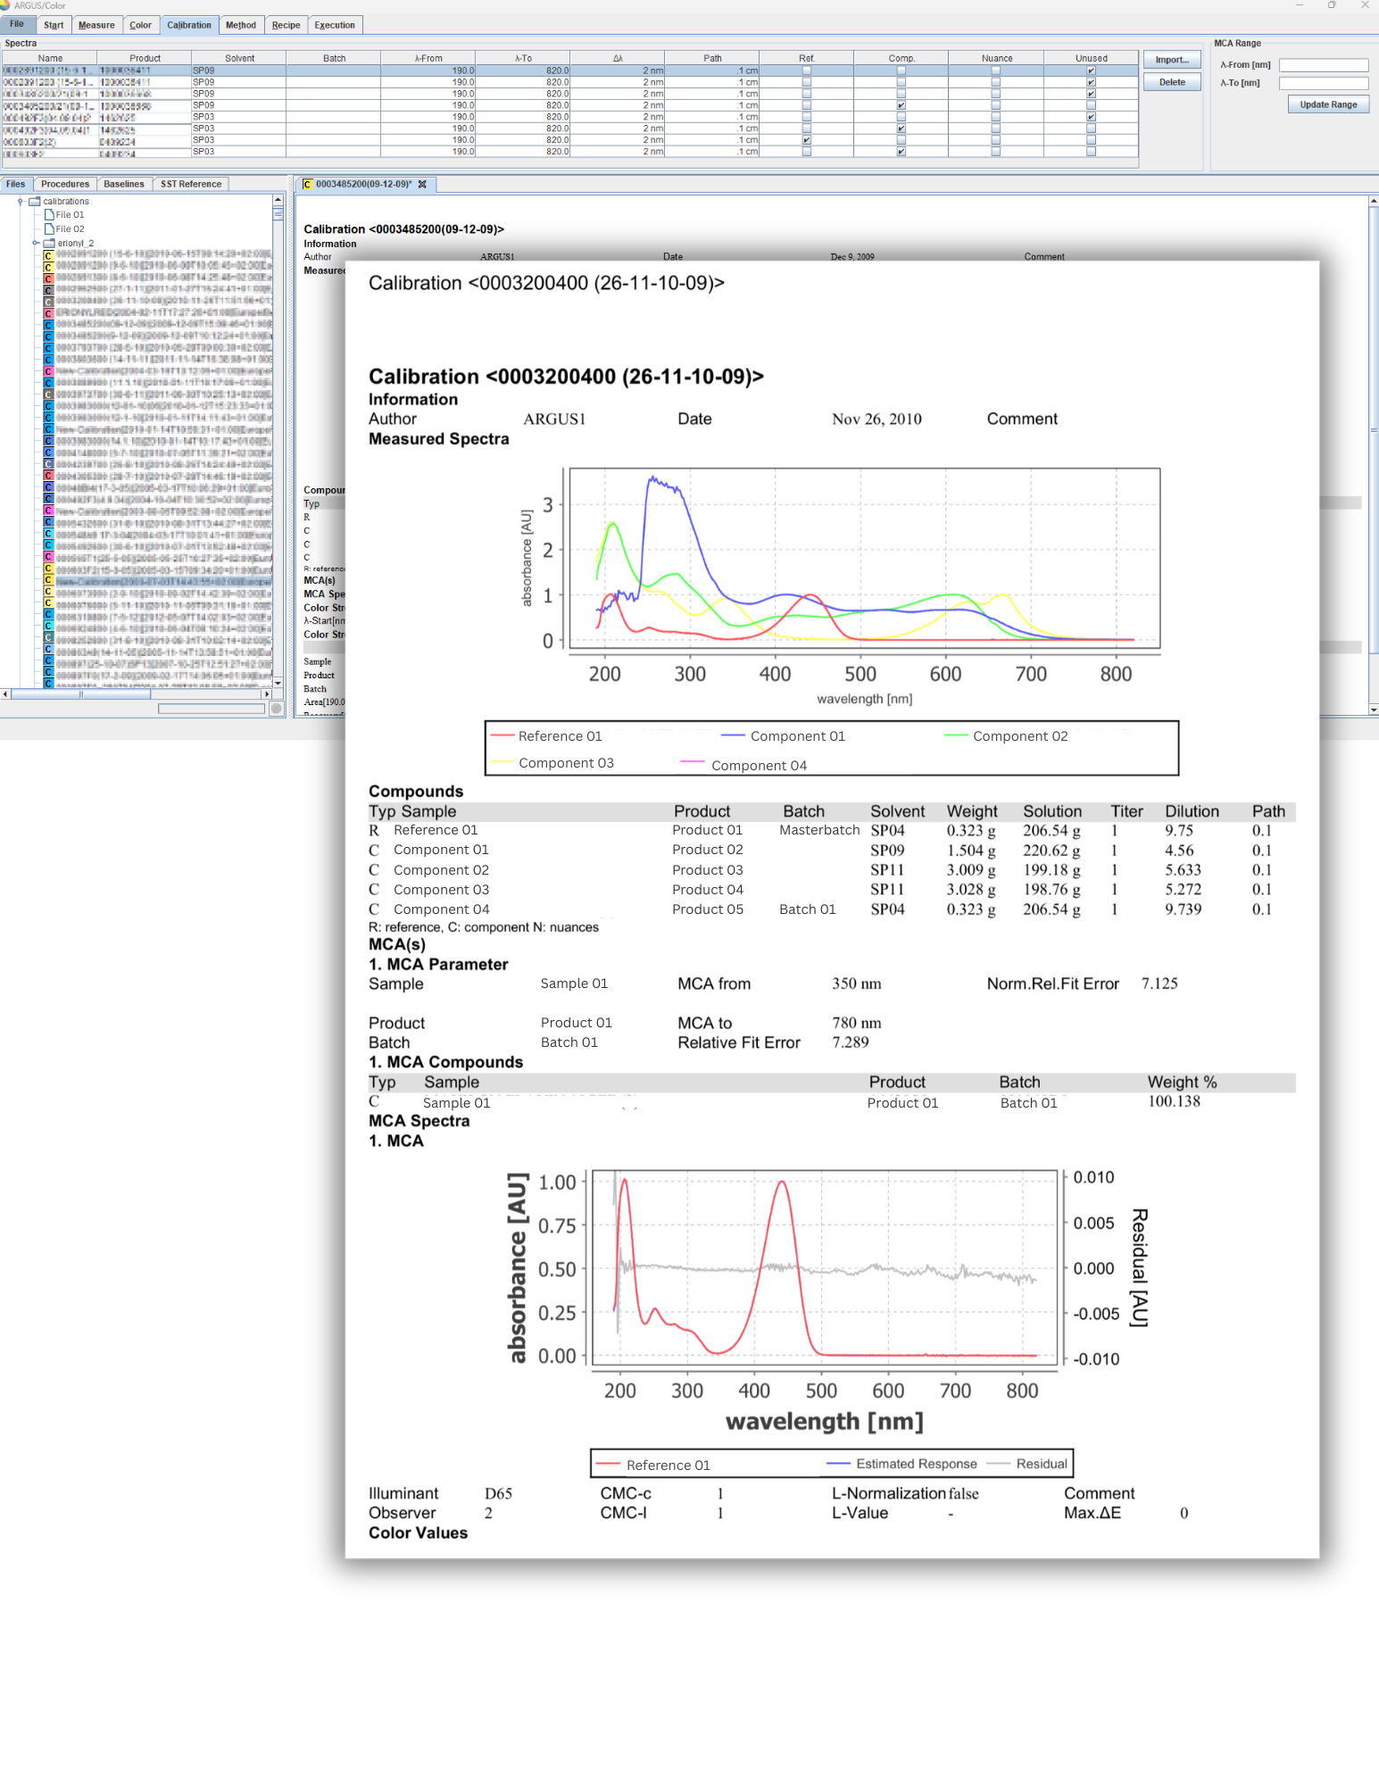Click the file tree scroll-up arrow
This screenshot has width=1379, height=1785.
click(278, 201)
